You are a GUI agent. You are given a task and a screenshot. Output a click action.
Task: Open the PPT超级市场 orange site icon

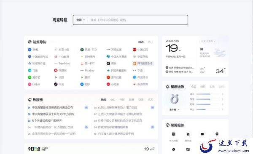135,64
